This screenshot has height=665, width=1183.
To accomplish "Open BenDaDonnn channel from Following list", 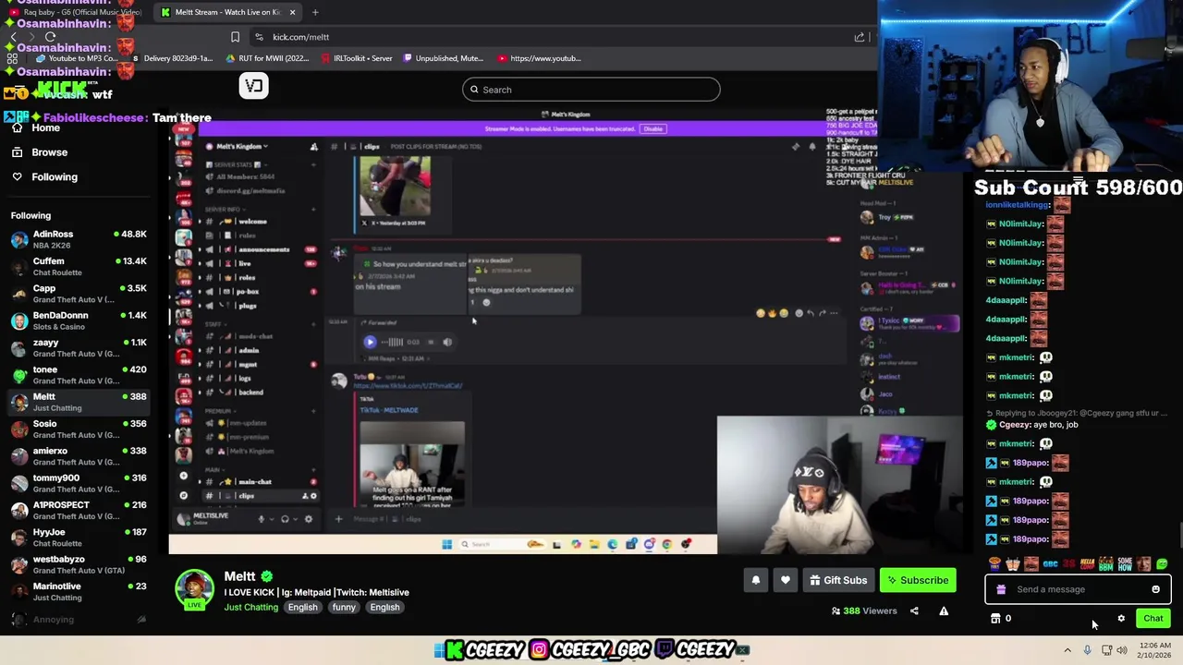I will tap(79, 320).
